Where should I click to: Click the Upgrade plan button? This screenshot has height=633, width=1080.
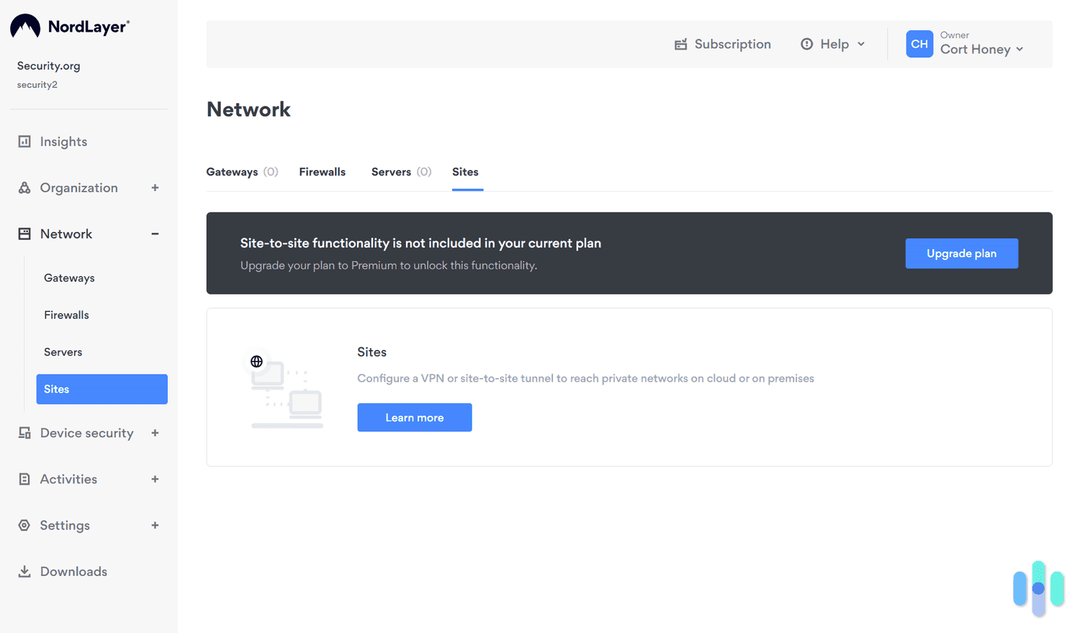[961, 253]
